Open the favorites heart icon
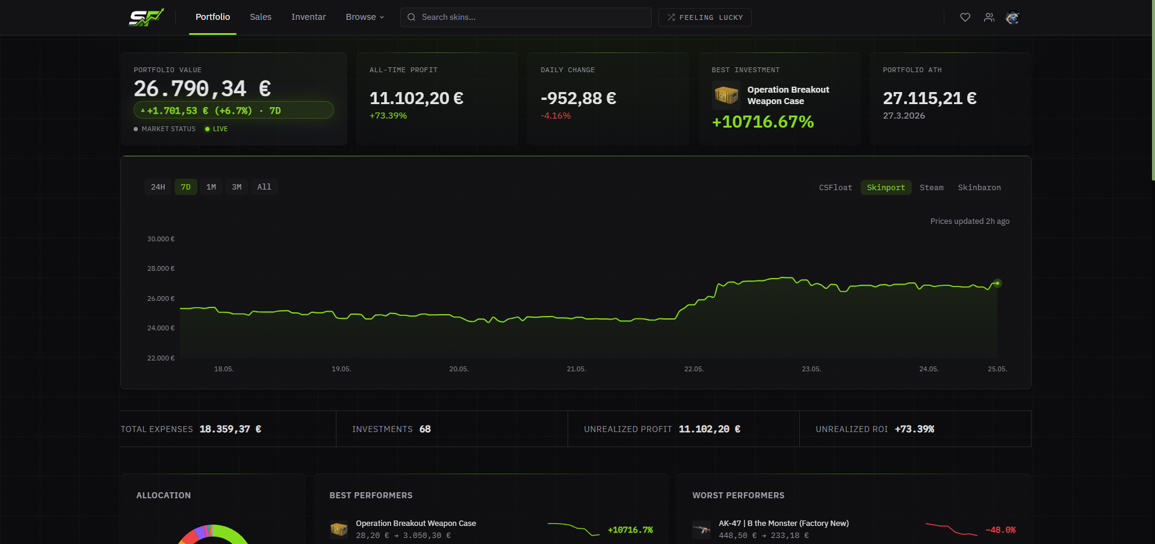The height and width of the screenshot is (544, 1155). click(x=965, y=17)
